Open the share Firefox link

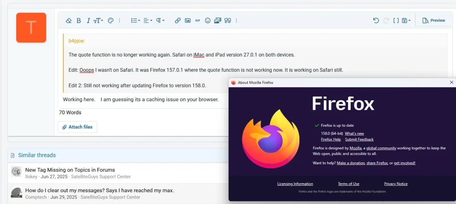pyautogui.click(x=377, y=163)
